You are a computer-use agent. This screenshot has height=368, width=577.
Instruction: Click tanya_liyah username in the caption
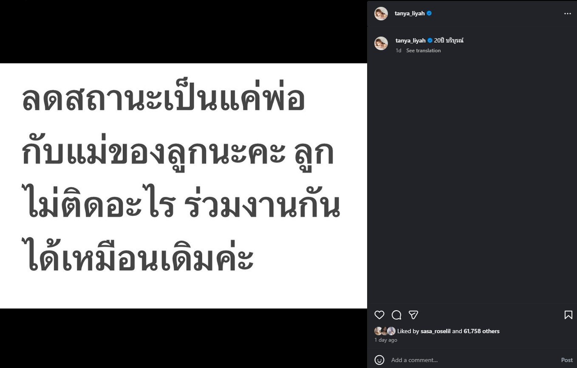pos(410,40)
